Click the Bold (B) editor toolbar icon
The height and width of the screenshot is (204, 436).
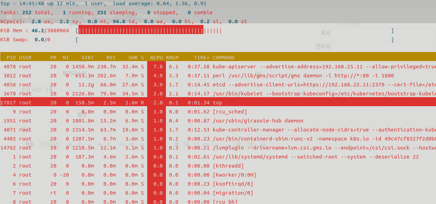(x=69, y=144)
